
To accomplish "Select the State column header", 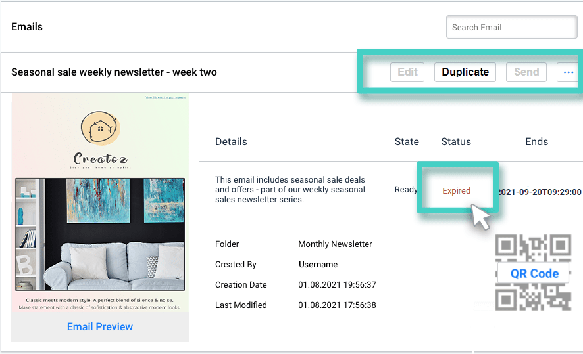I will click(407, 142).
